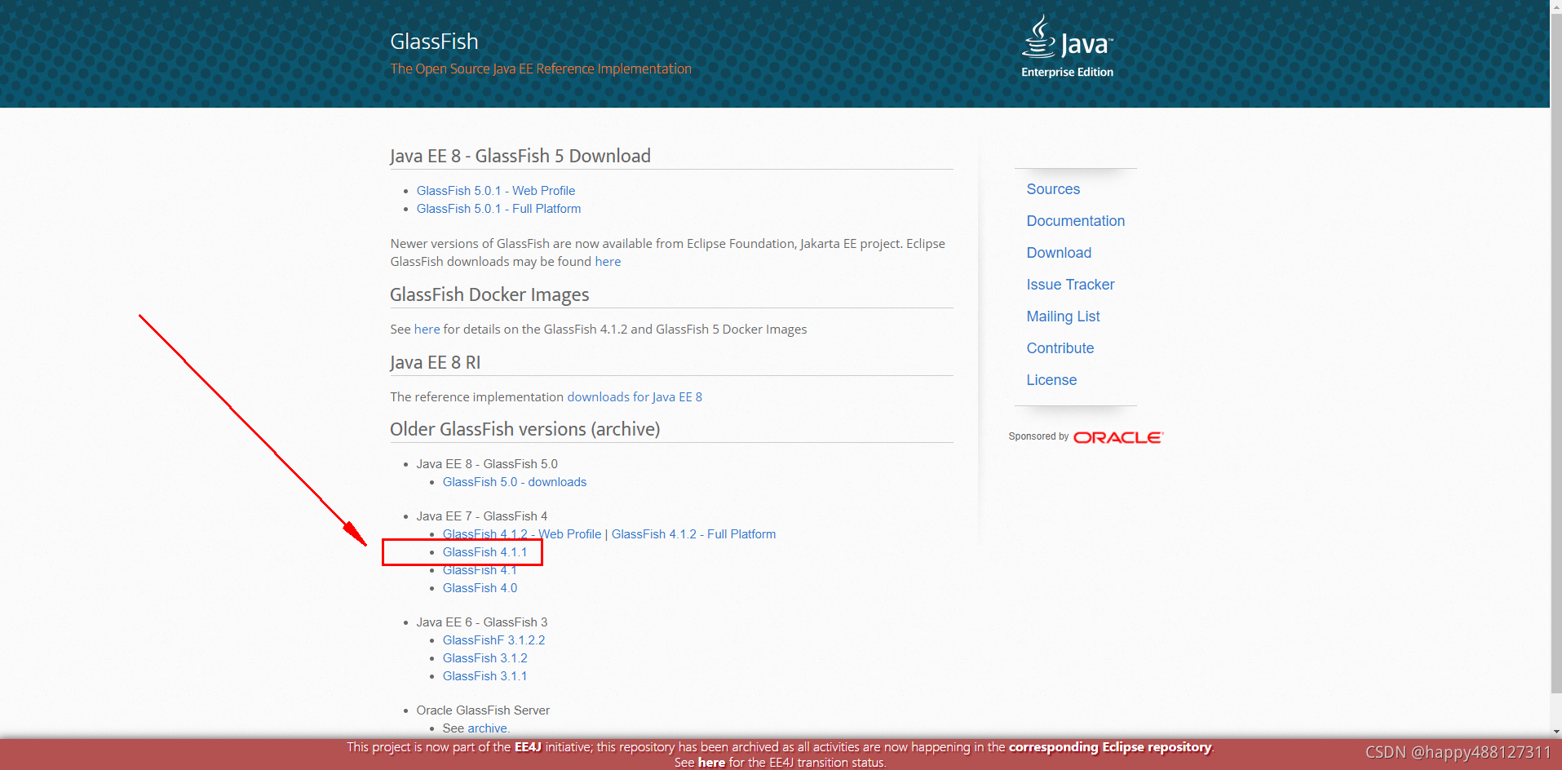Open the EE4J transition status 'here' link
Viewport: 1562px width, 770px height.
[x=710, y=762]
